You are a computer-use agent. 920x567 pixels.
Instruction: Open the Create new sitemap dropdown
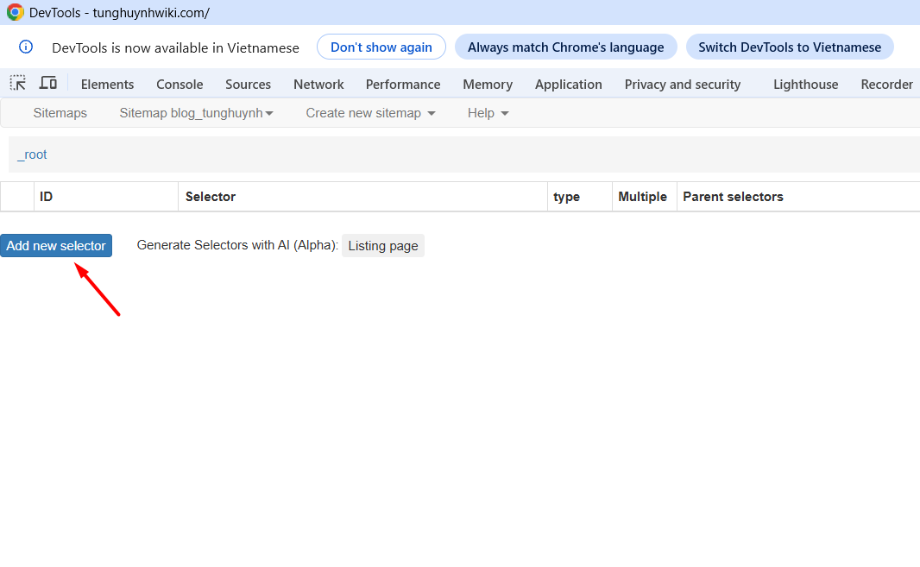[x=370, y=113]
